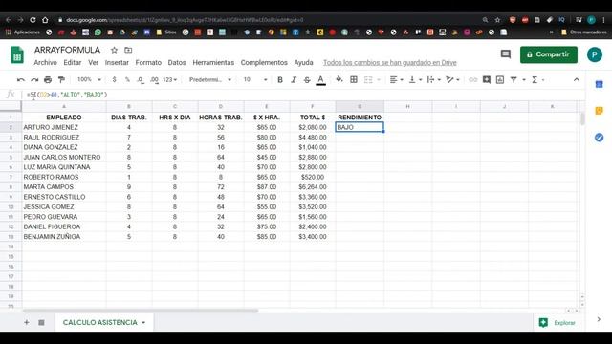The width and height of the screenshot is (612, 344).
Task: Click into the formula bar
Action: [x=304, y=95]
